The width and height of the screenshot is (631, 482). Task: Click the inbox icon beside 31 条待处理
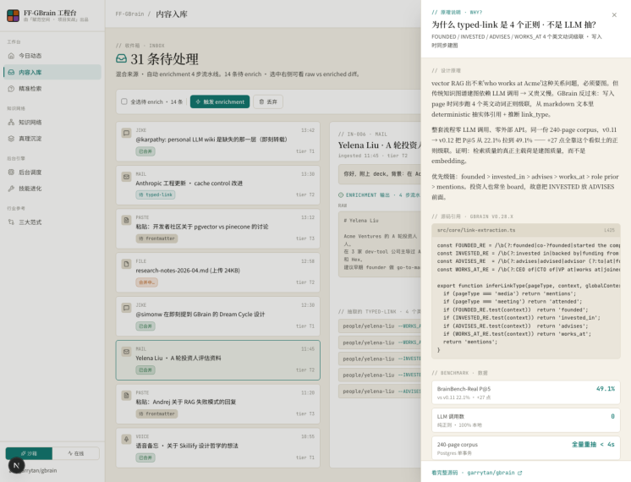(121, 58)
